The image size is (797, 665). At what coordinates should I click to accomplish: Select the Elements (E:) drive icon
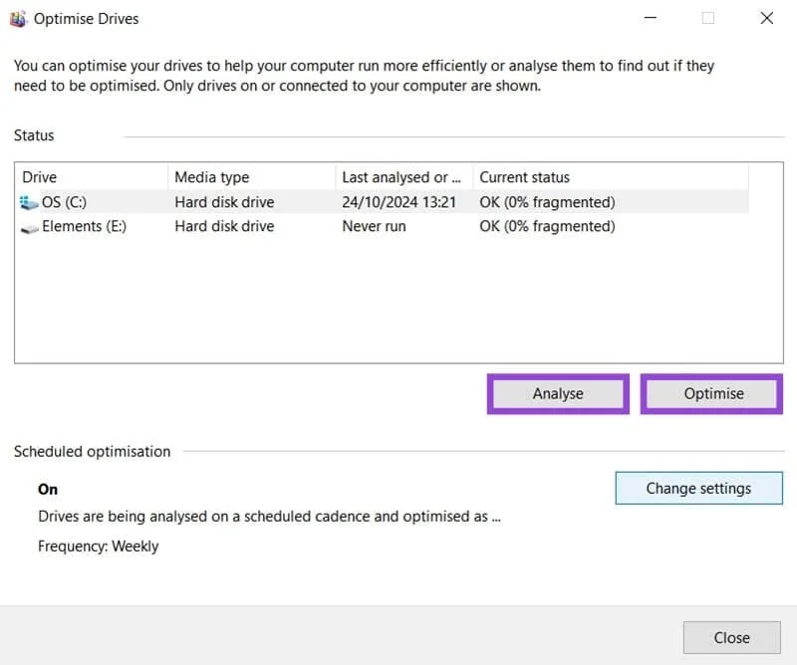[29, 227]
